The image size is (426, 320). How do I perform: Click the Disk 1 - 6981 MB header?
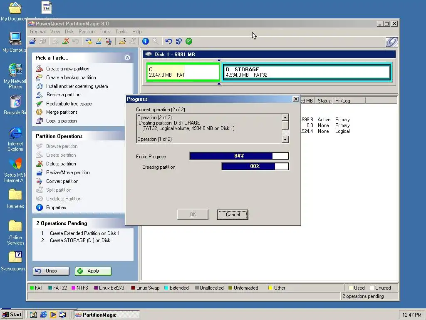(x=269, y=55)
